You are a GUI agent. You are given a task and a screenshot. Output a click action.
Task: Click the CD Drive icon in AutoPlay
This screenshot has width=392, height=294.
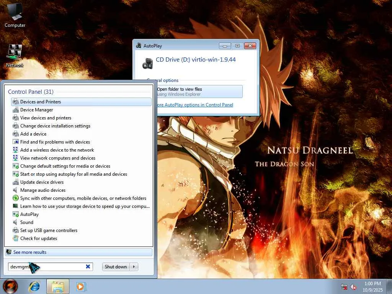[x=147, y=64]
